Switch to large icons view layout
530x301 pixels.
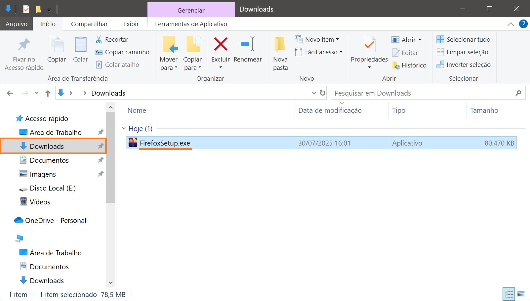[521, 294]
